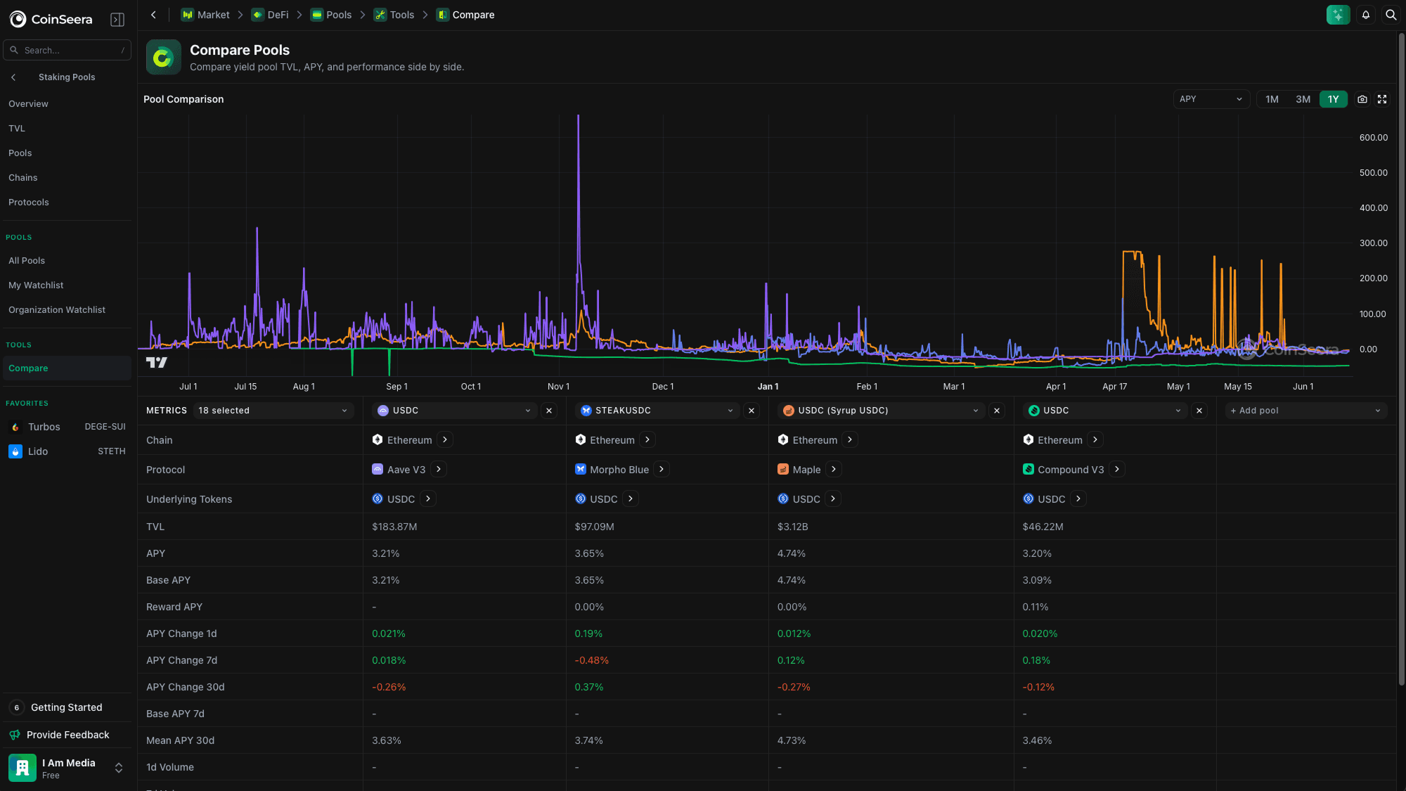The image size is (1406, 791).
Task: Open My Watchlist
Action: click(67, 285)
